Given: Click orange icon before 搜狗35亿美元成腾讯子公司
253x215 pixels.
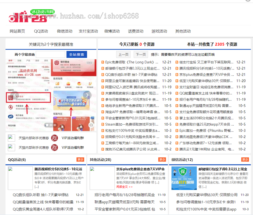Looking at the screenshot, I should [103, 149].
